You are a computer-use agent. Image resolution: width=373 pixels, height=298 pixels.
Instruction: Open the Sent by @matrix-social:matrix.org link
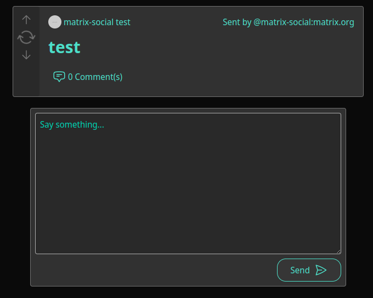[289, 22]
